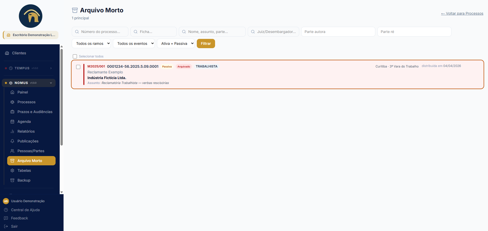Click the archive icon beside the page title

coord(75,10)
